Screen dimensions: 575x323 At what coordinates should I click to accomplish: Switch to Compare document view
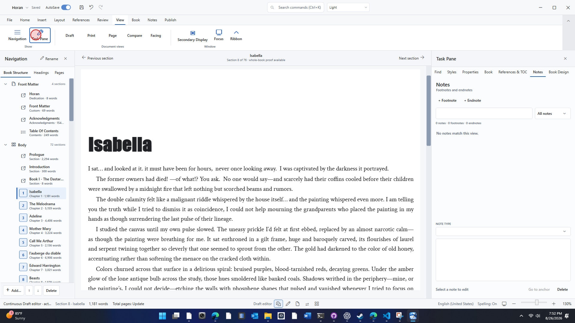[134, 36]
